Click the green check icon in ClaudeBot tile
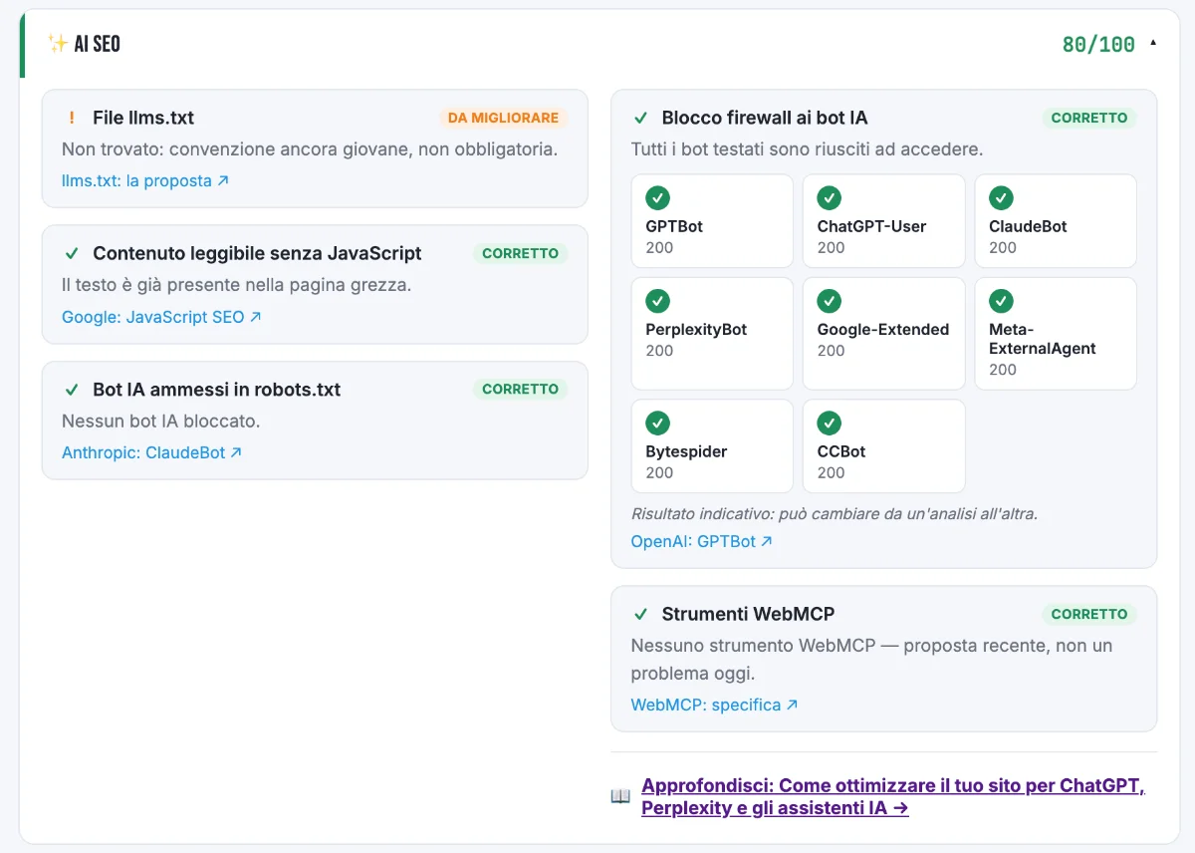This screenshot has height=853, width=1195. 1001,197
